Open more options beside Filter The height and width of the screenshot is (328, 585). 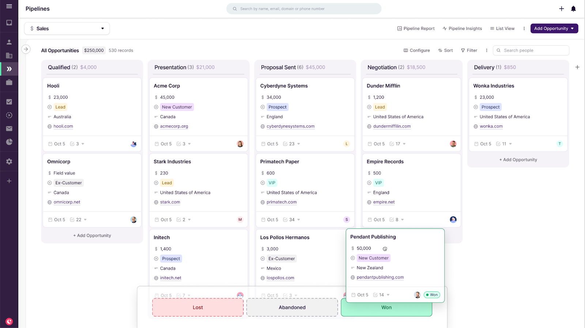(x=486, y=50)
